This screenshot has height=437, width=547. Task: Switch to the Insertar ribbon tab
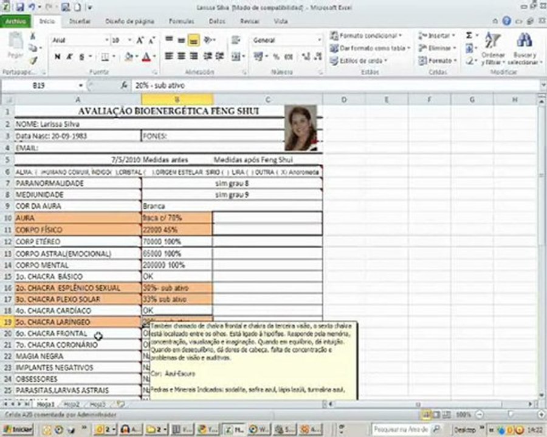click(80, 21)
